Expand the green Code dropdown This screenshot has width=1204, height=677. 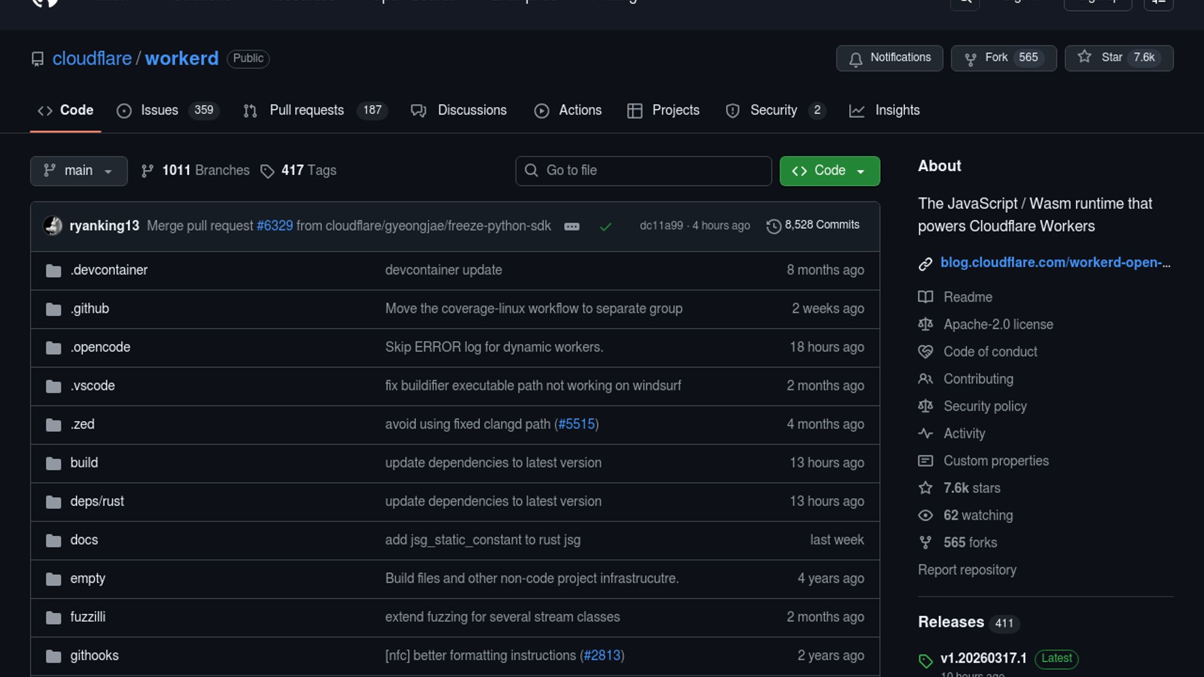click(x=829, y=171)
